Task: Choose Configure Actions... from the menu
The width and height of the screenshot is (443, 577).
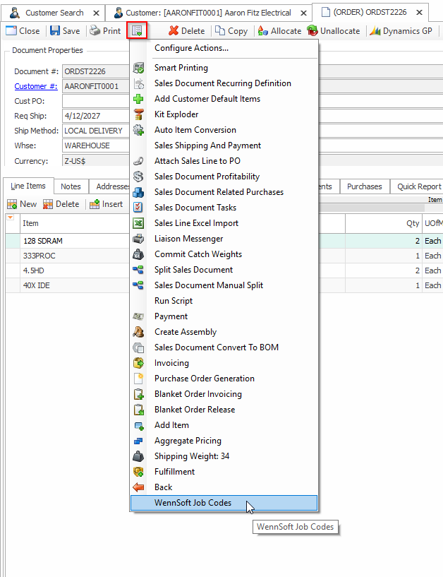Action: coord(191,48)
